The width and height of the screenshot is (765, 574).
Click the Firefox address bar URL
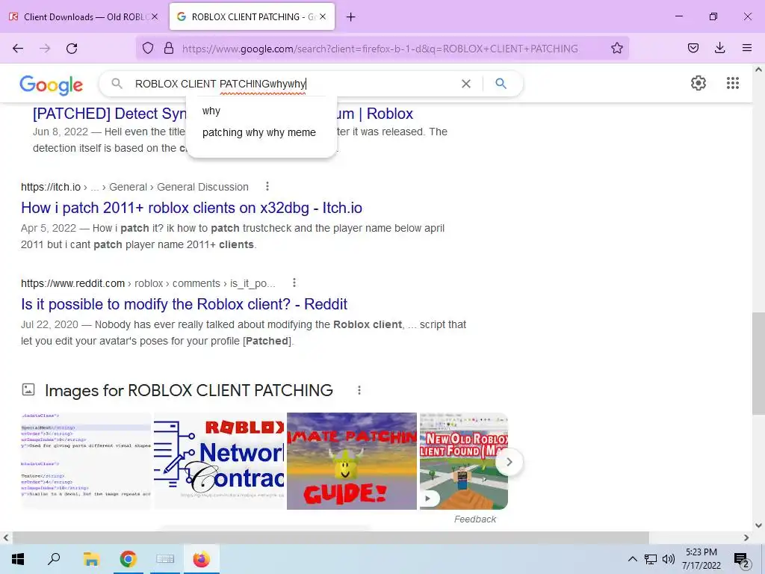coord(380,49)
